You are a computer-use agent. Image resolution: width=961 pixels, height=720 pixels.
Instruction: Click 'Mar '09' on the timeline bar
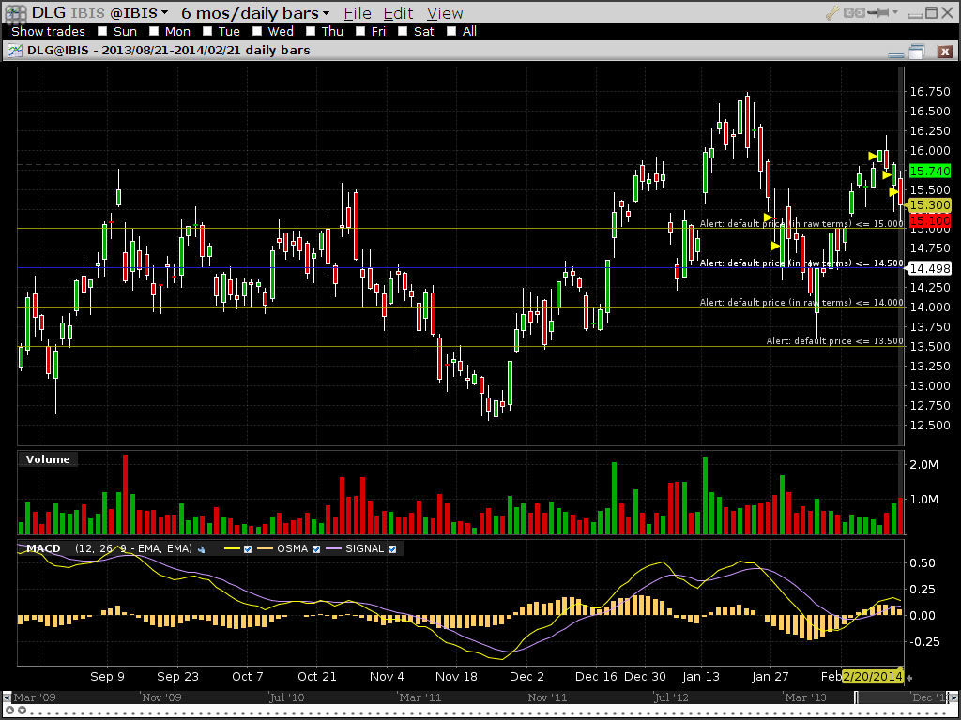[x=34, y=697]
